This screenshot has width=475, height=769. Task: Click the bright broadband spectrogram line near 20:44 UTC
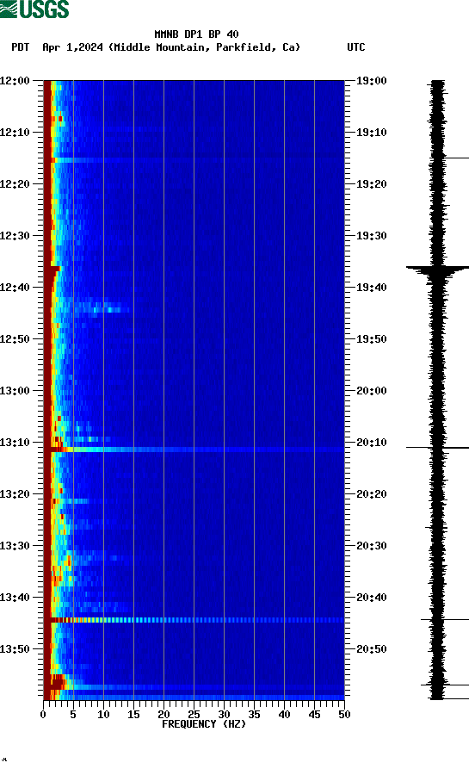(x=194, y=620)
